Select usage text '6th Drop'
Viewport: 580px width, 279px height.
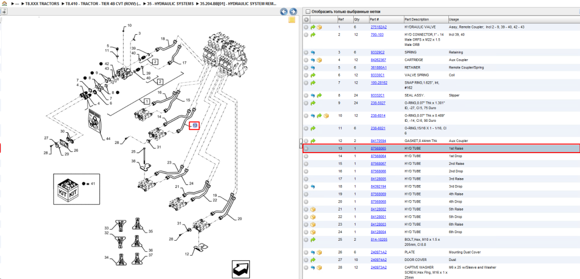point(455,231)
